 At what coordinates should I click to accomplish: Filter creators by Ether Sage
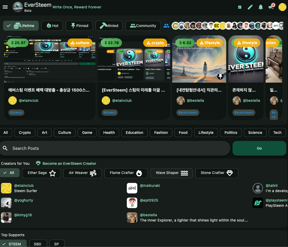point(41,173)
